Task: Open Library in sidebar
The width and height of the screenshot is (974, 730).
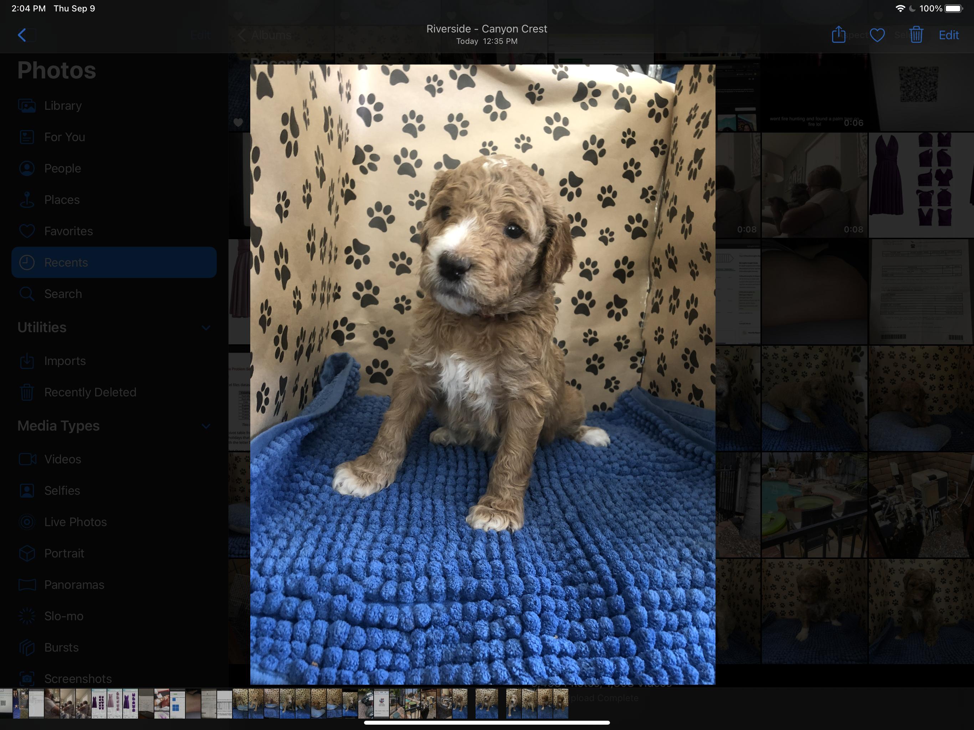Action: (62, 106)
